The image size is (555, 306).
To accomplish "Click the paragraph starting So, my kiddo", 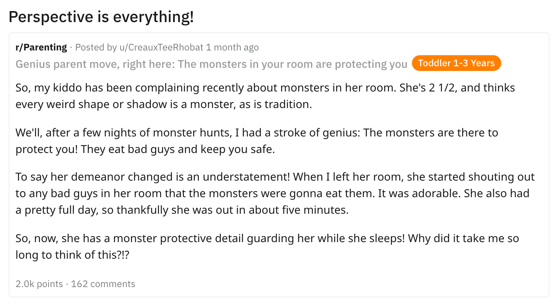I will point(265,96).
